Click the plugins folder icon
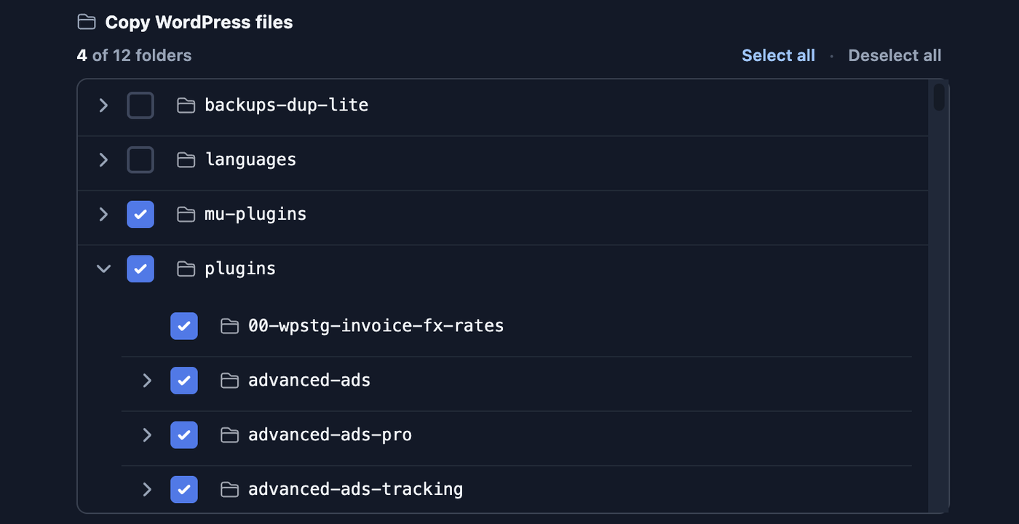Image resolution: width=1019 pixels, height=524 pixels. 186,269
